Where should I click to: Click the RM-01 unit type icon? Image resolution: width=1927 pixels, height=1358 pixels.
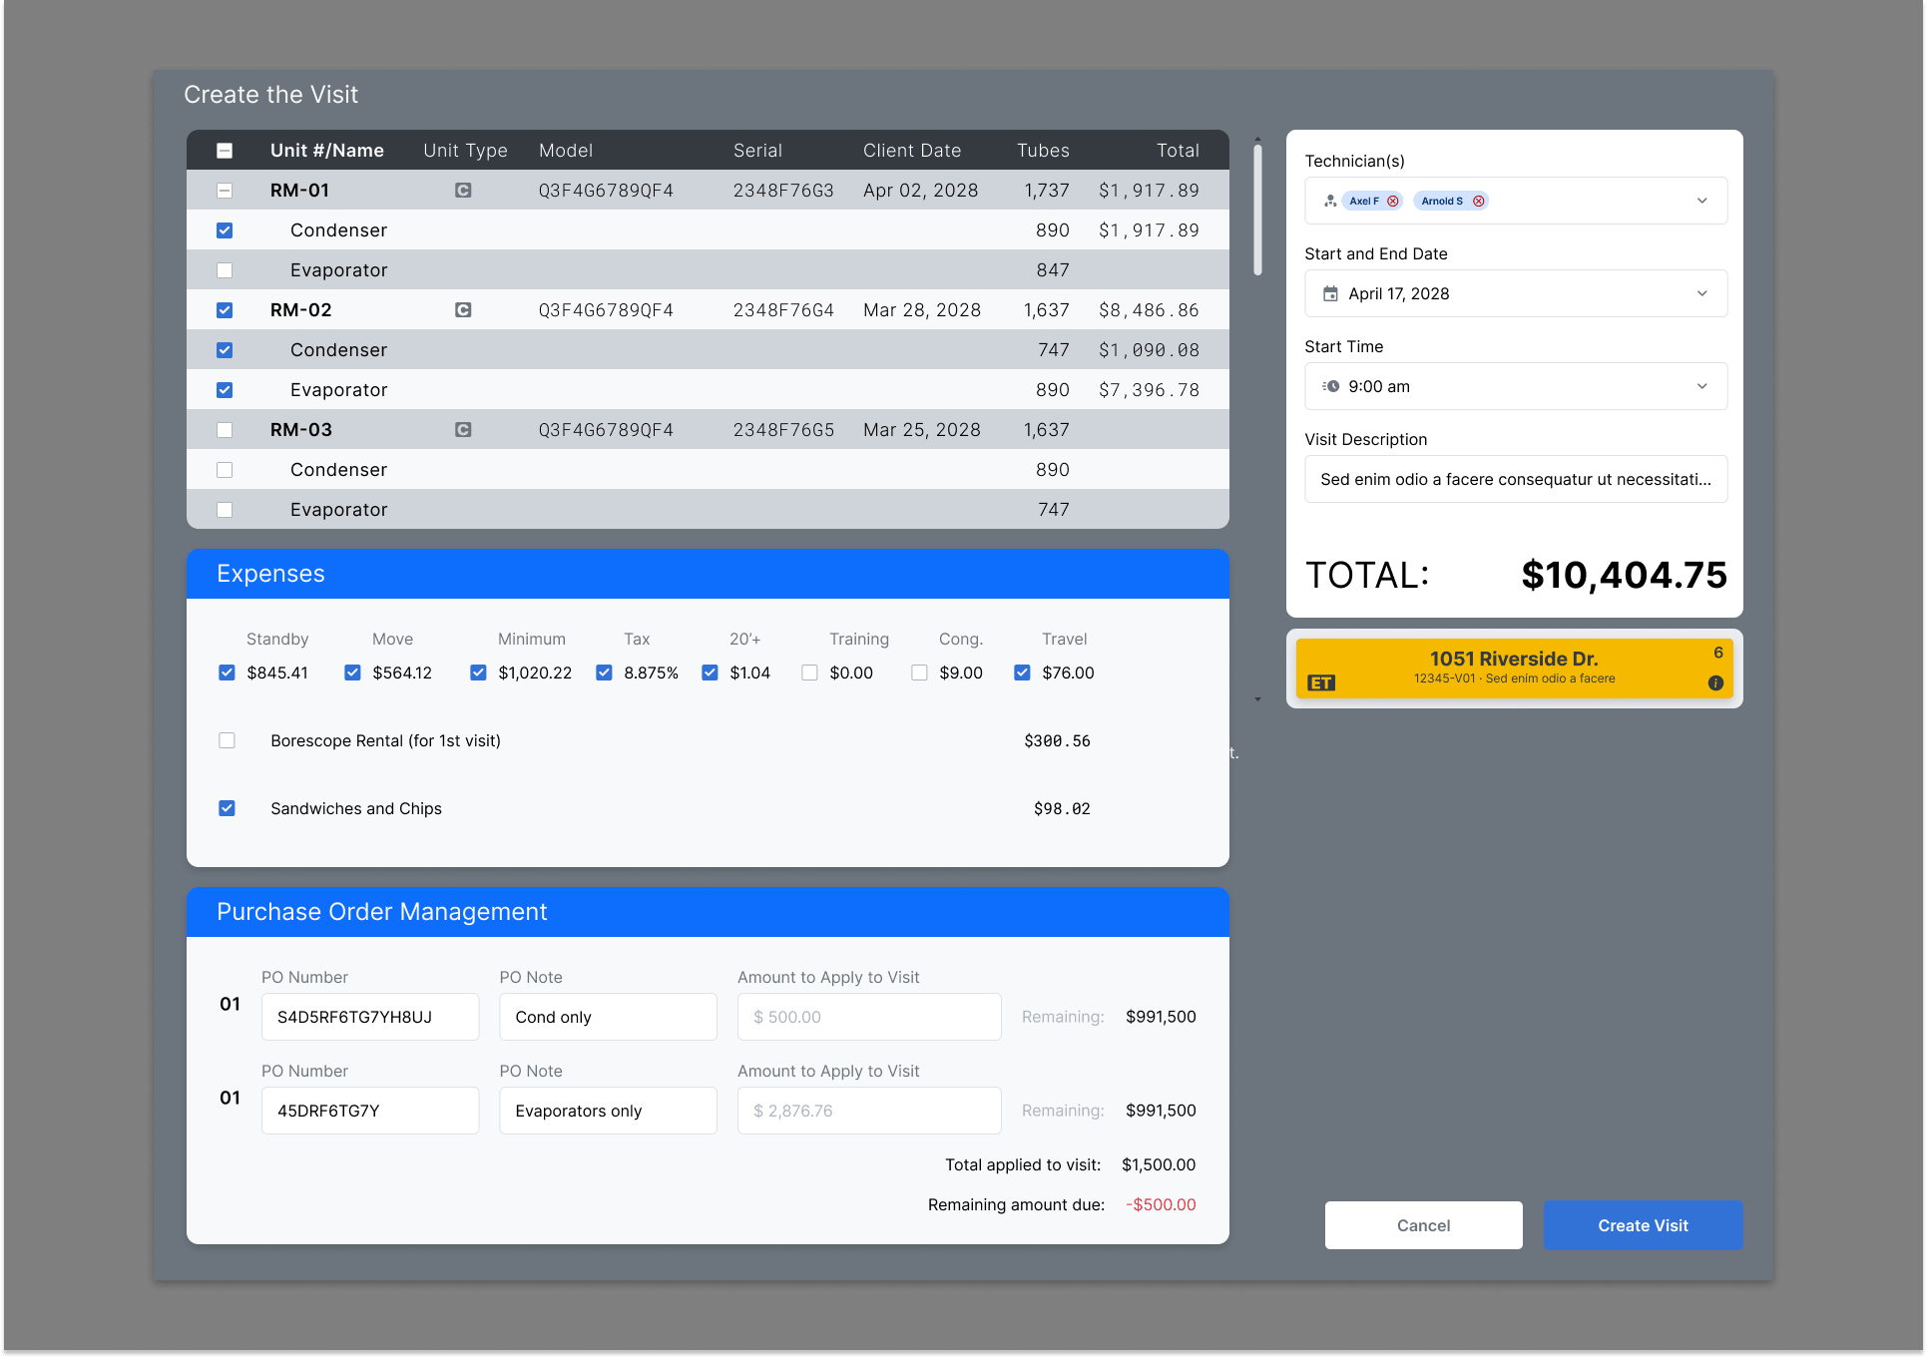[x=463, y=190]
